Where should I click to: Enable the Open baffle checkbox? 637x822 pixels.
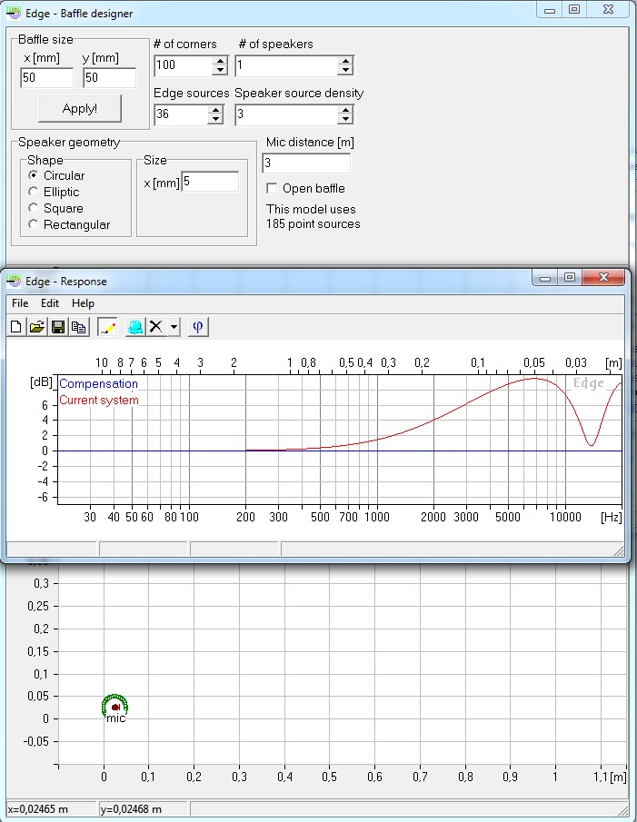pyautogui.click(x=272, y=188)
